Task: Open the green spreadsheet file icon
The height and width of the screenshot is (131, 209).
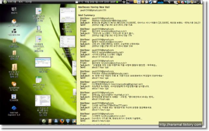Action: click(x=39, y=80)
